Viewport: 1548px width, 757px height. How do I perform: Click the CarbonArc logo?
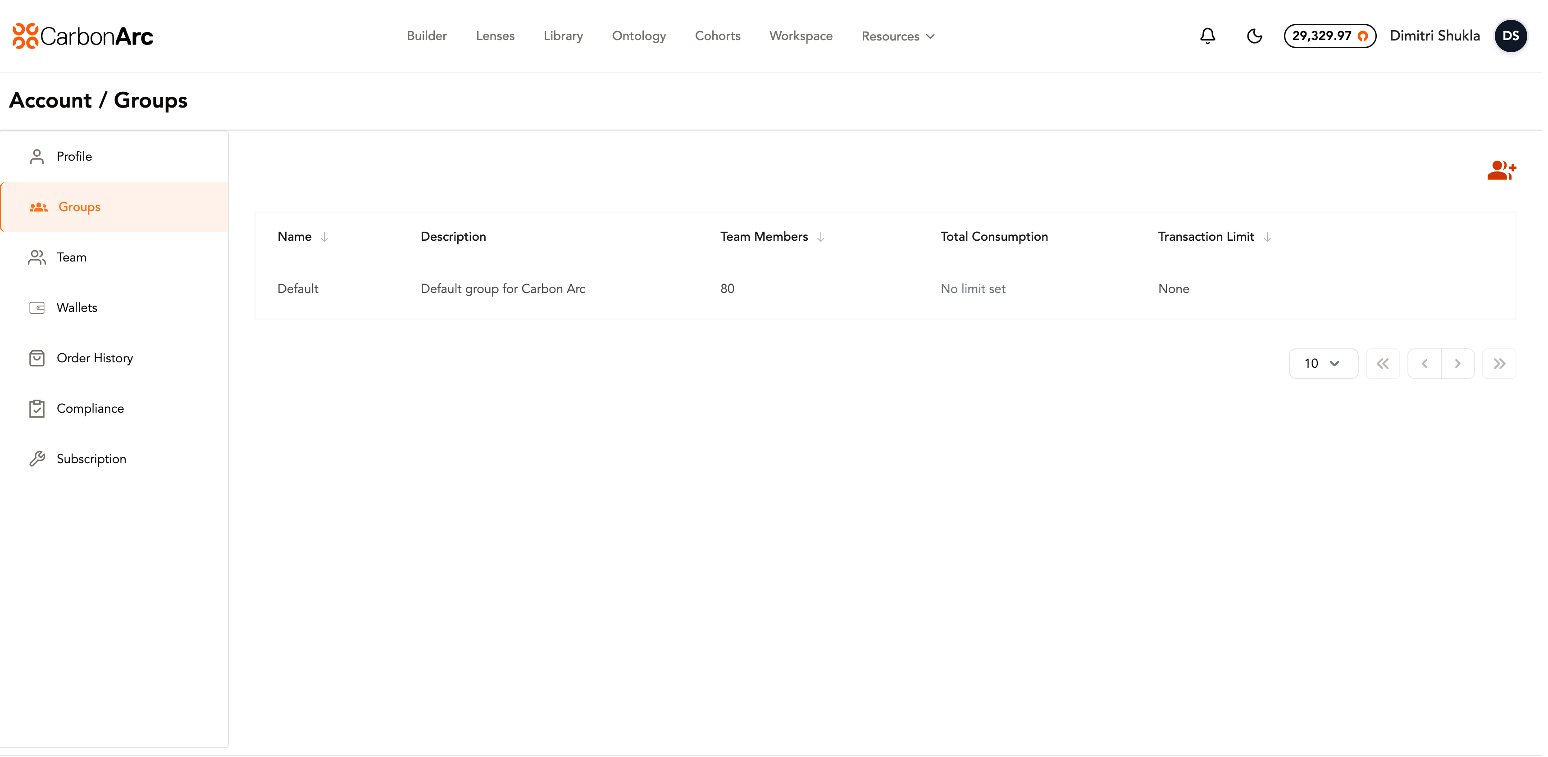click(83, 36)
